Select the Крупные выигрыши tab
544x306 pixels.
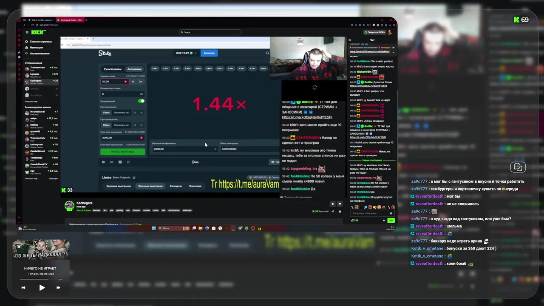click(x=118, y=186)
